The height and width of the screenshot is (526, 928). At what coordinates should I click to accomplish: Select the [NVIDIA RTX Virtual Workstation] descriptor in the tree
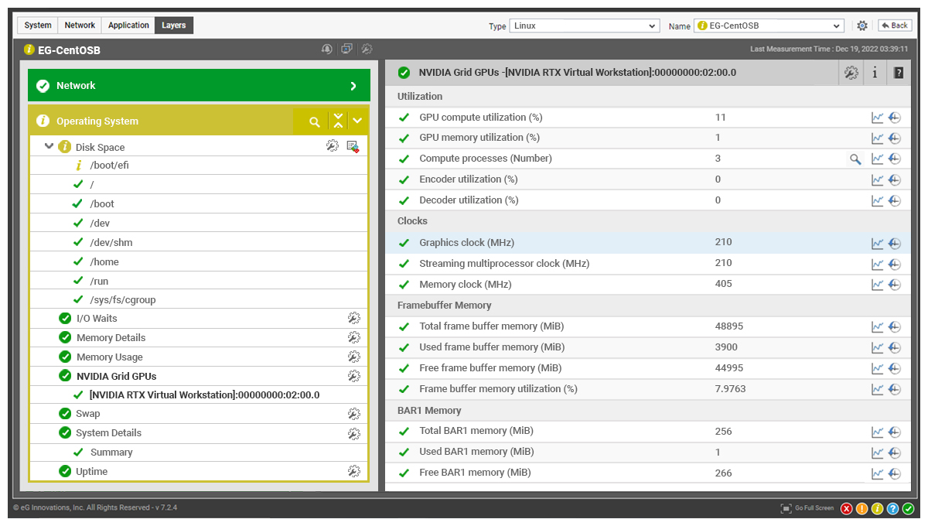click(204, 394)
